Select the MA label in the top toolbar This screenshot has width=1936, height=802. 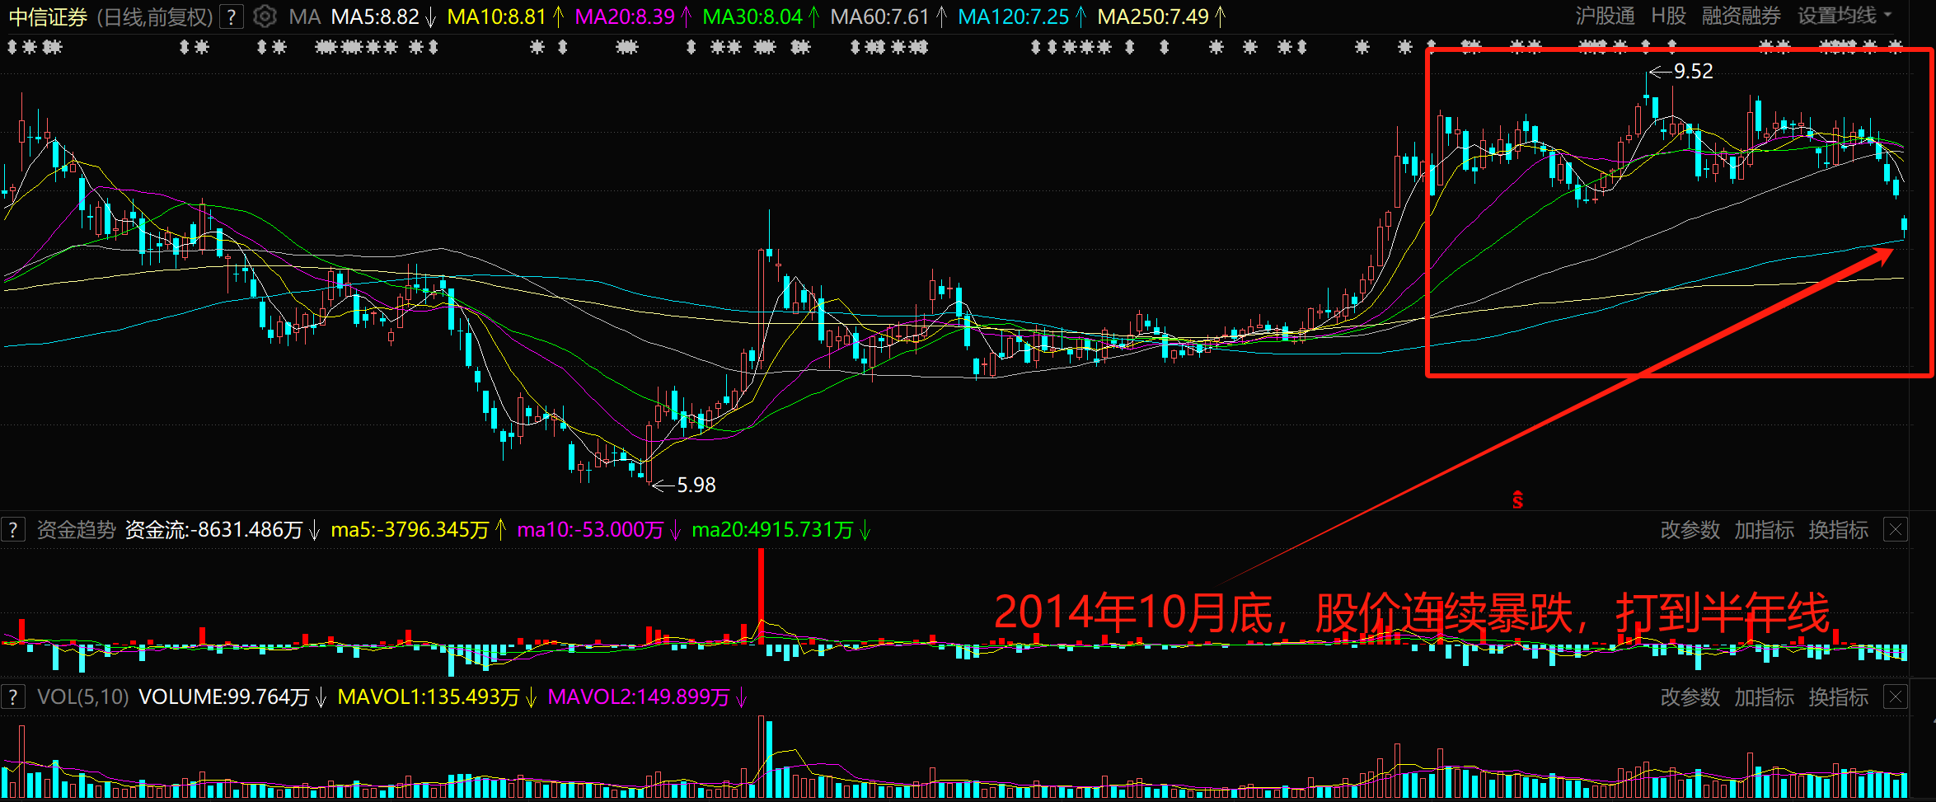point(305,16)
